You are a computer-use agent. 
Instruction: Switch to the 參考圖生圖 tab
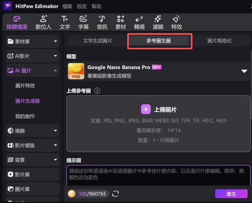[x=159, y=41]
